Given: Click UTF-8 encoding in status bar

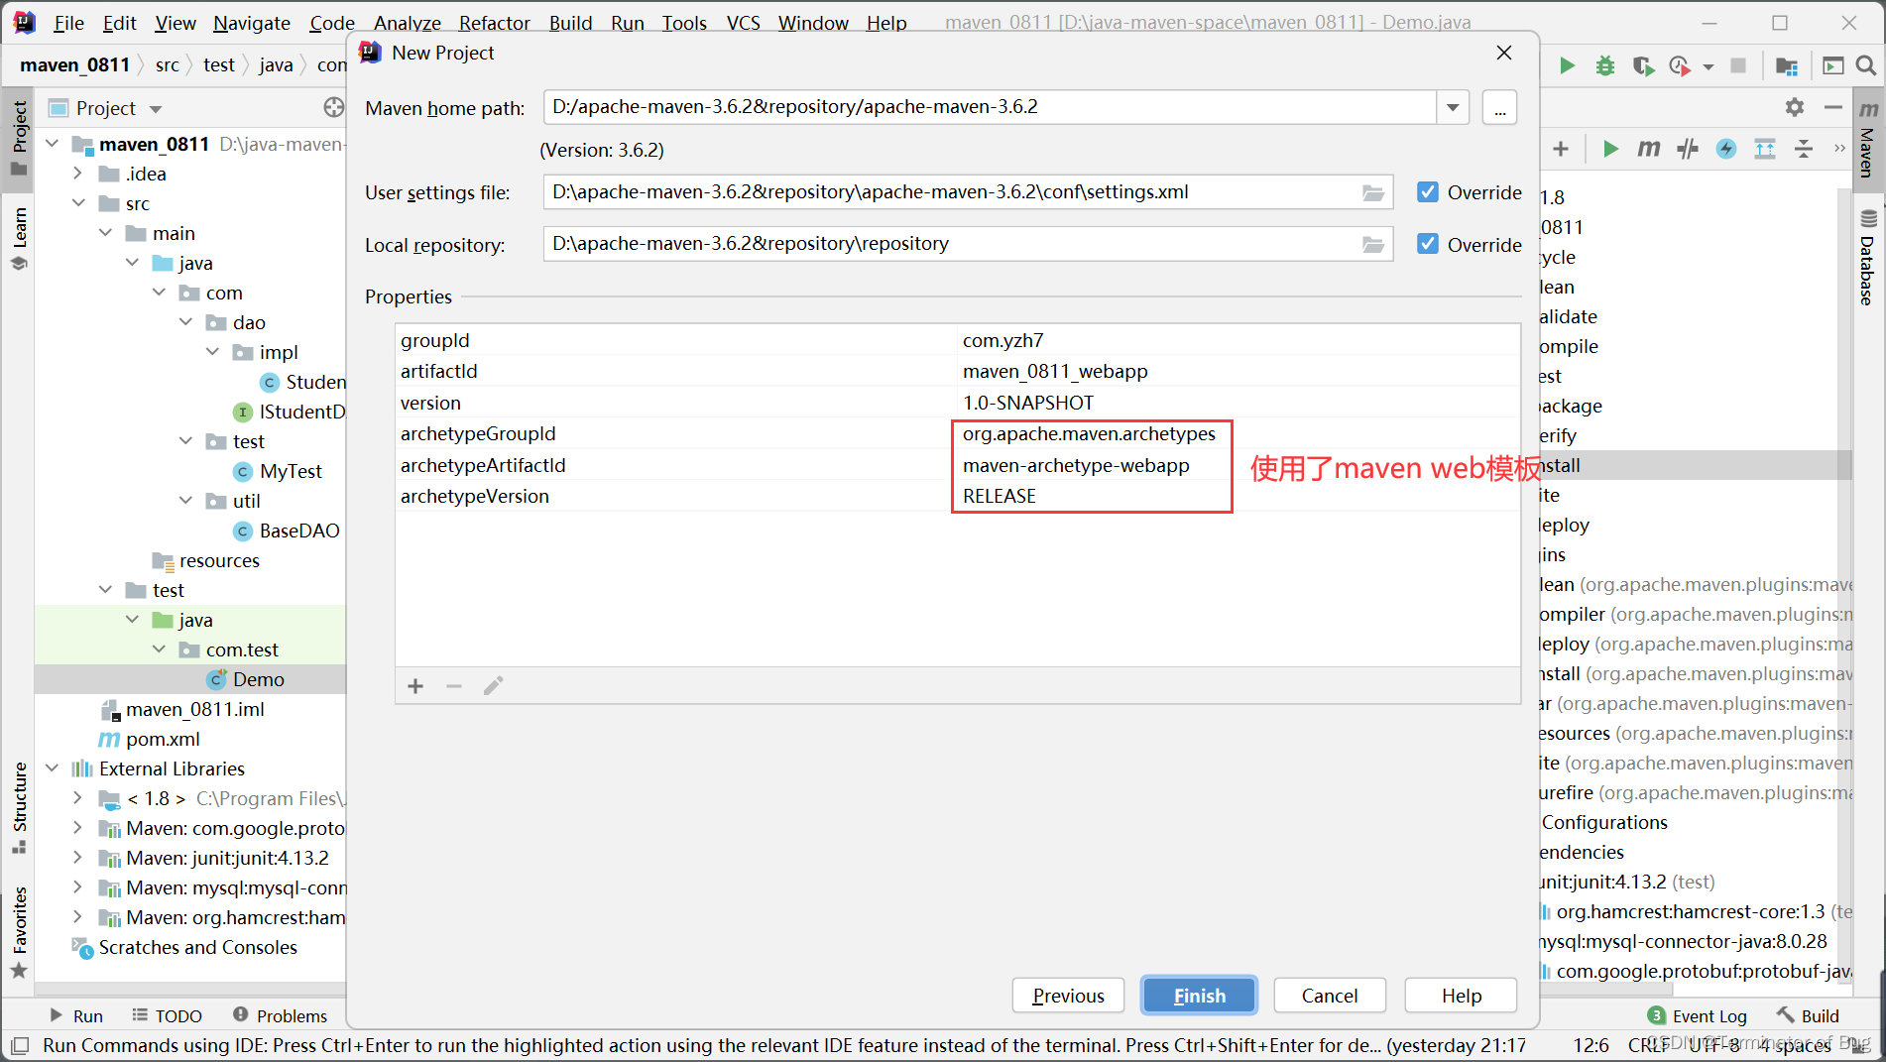Looking at the screenshot, I should pos(1714,1045).
